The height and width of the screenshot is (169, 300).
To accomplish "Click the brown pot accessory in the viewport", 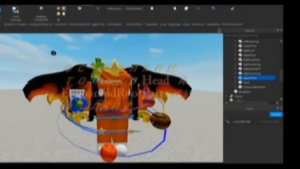I will pos(160,121).
